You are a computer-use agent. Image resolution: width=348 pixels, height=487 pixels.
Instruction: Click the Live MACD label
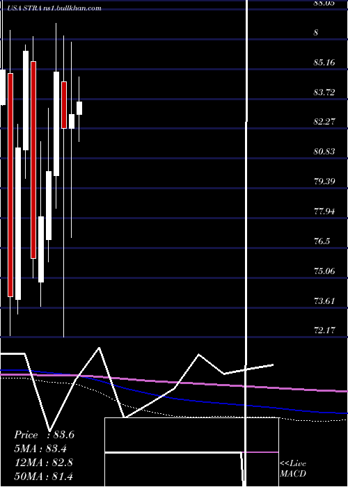(293, 468)
